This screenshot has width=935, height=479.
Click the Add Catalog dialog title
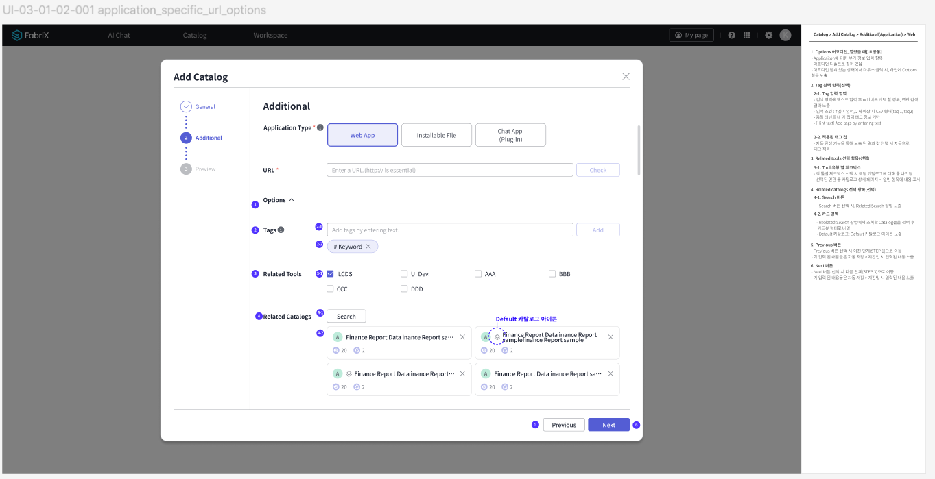[200, 77]
